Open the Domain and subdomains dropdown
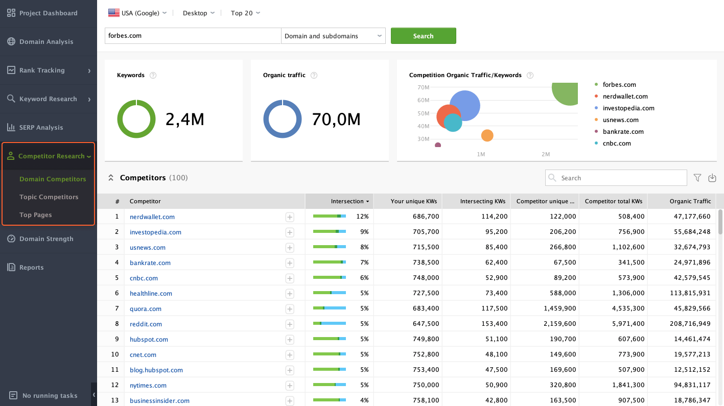This screenshot has height=406, width=724. (x=333, y=36)
